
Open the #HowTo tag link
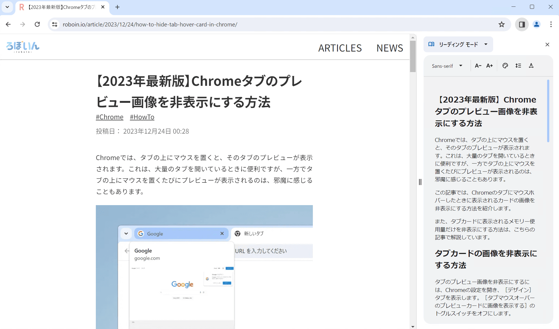[142, 117]
